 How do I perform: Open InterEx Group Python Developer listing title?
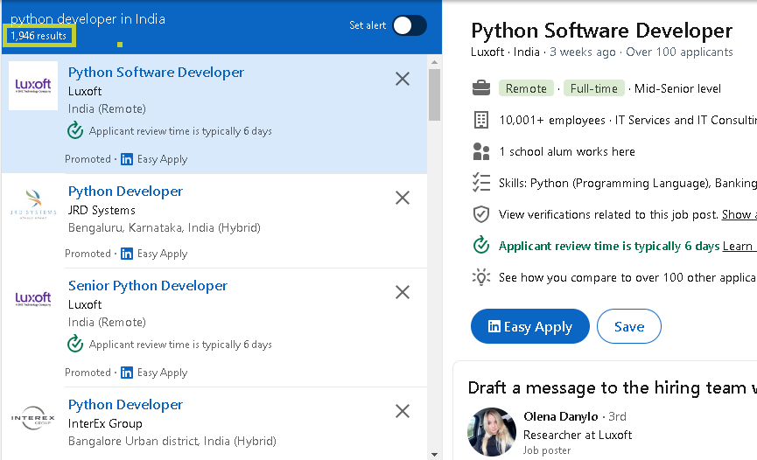(x=125, y=405)
